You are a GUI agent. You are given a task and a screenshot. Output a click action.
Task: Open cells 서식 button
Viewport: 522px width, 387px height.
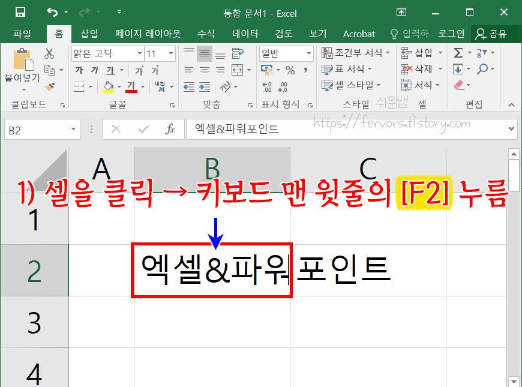click(x=417, y=85)
